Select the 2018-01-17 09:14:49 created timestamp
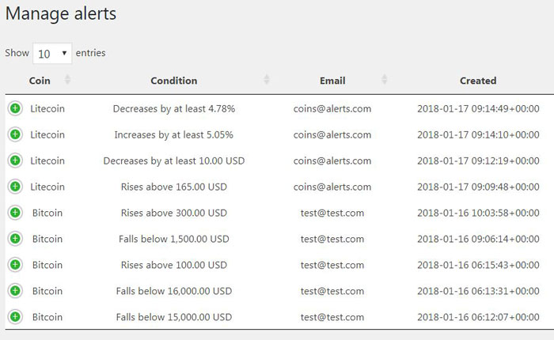This screenshot has width=554, height=340. pyautogui.click(x=478, y=109)
